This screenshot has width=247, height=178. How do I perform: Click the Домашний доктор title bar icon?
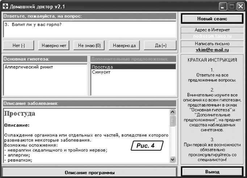[5, 6]
